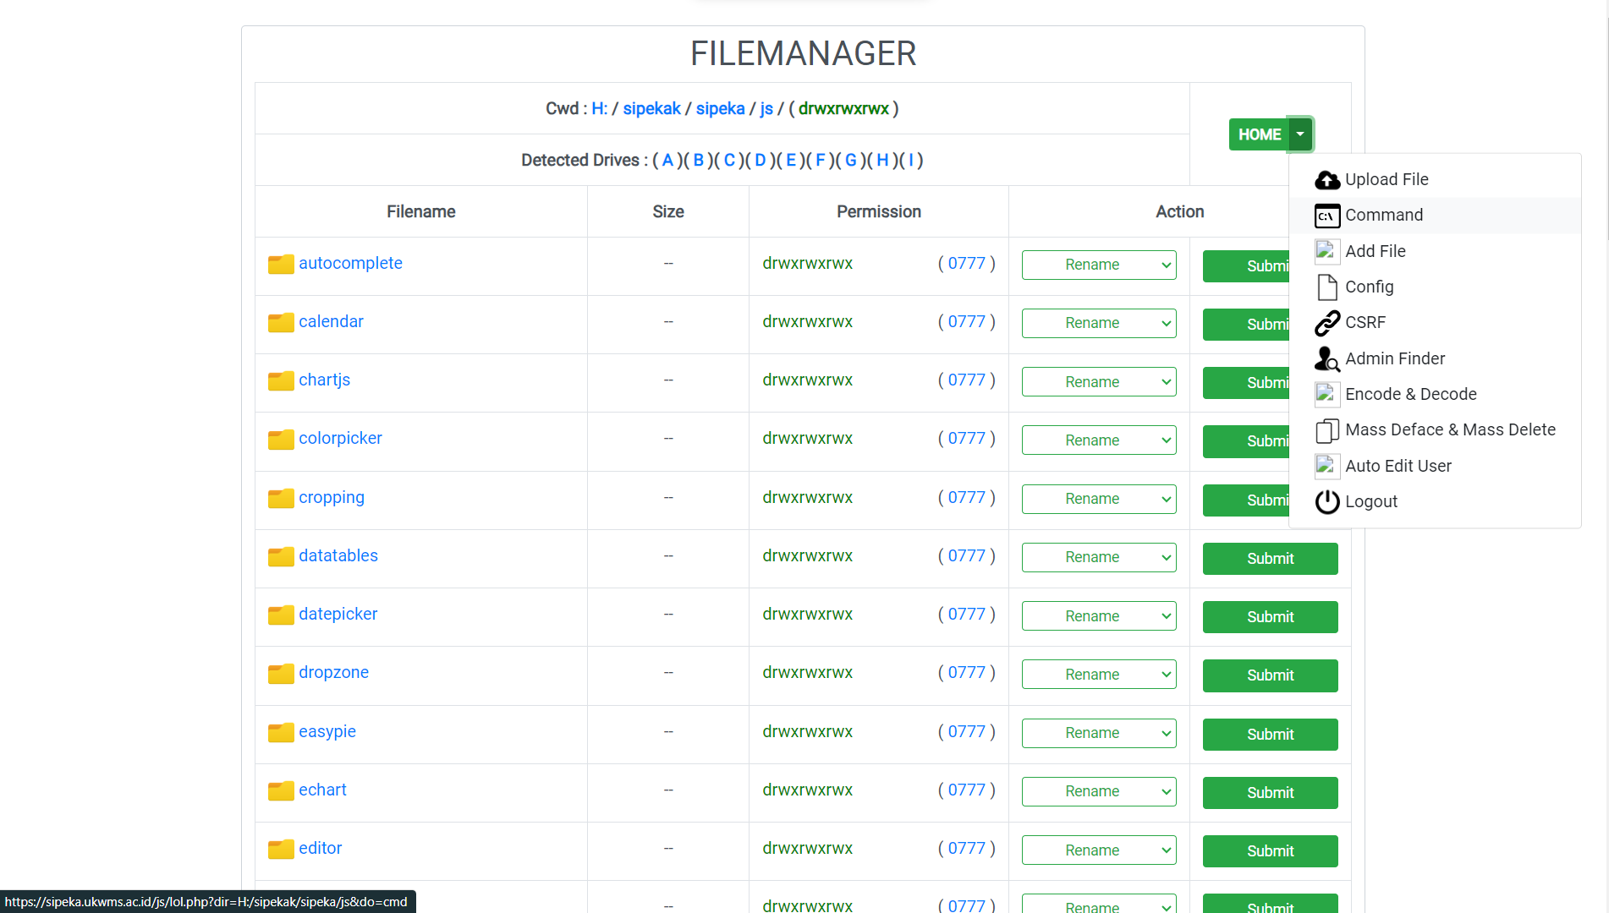The image size is (1609, 913).
Task: Click the easypie folder icon
Action: pyautogui.click(x=281, y=733)
